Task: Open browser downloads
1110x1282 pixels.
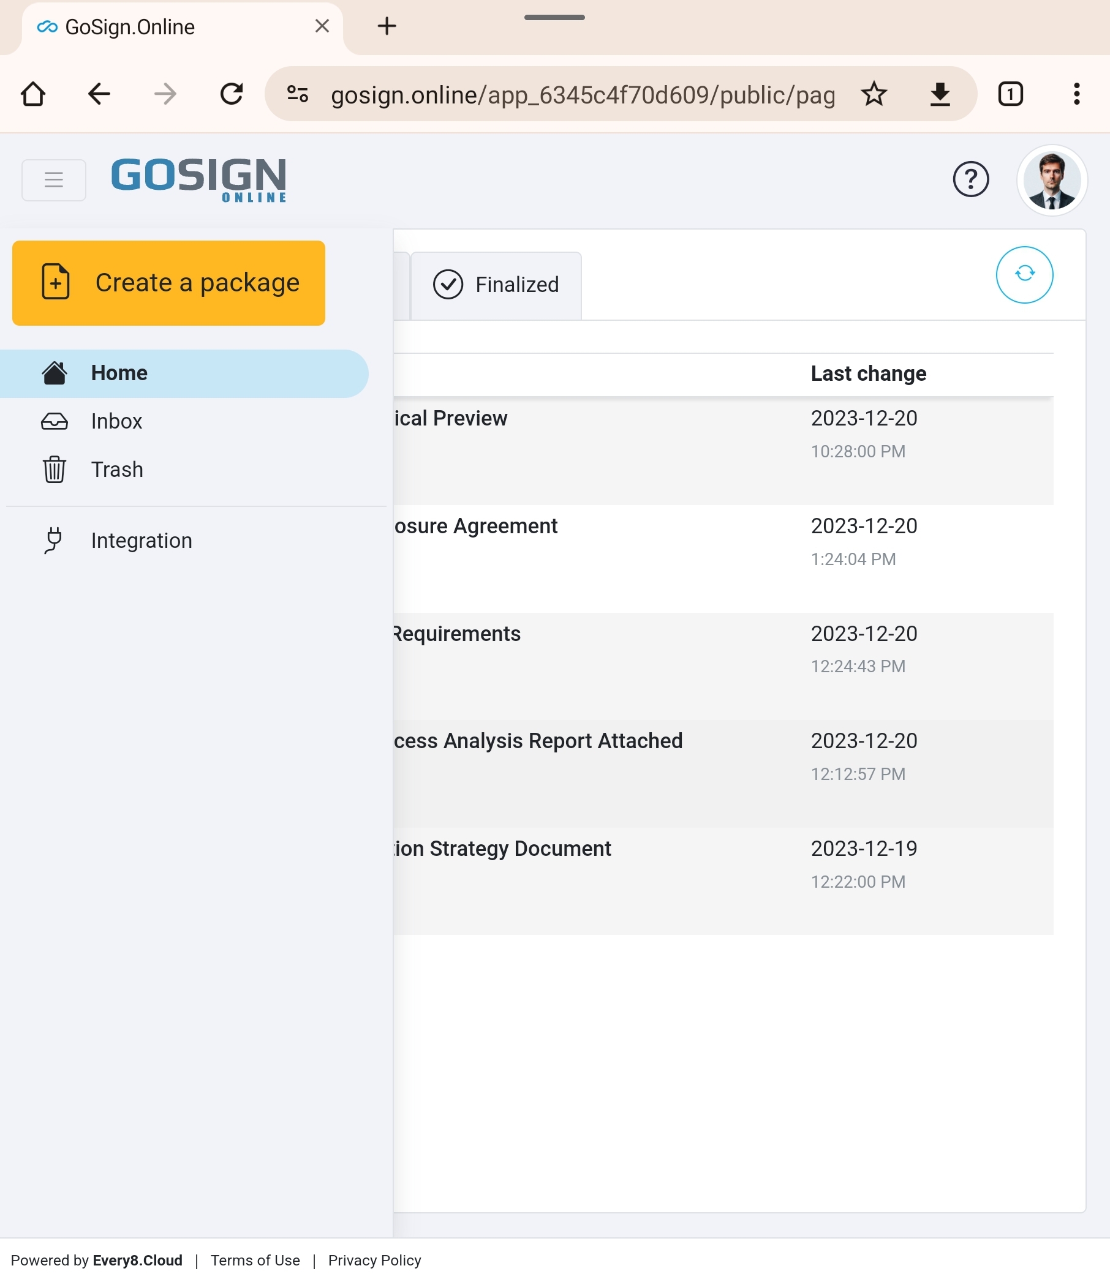Action: 940,94
